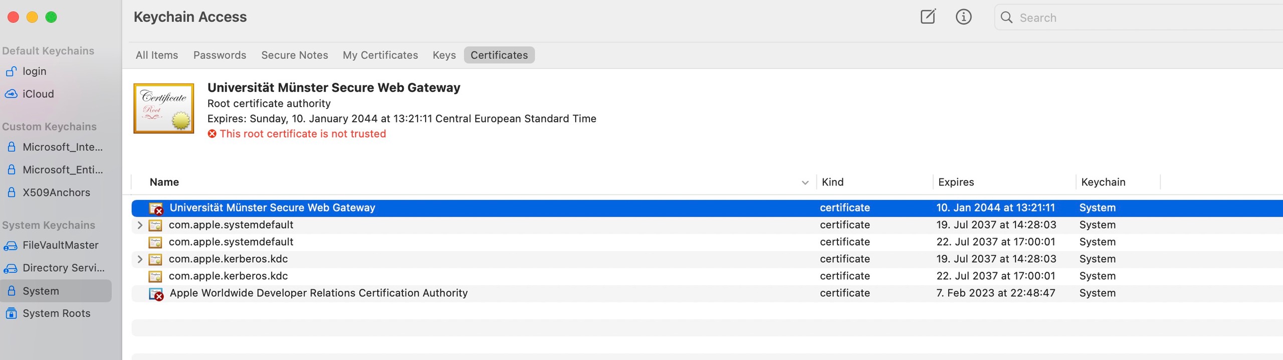Open the iCloud keychain
1283x360 pixels.
[x=38, y=94]
